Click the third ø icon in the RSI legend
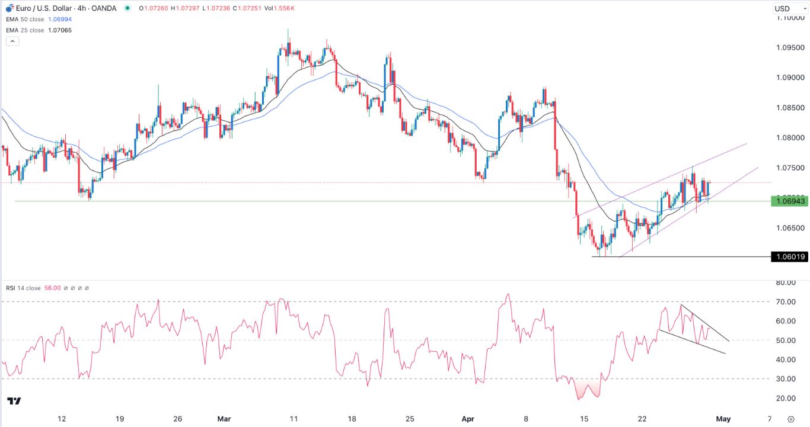The height and width of the screenshot is (427, 810). pos(80,288)
